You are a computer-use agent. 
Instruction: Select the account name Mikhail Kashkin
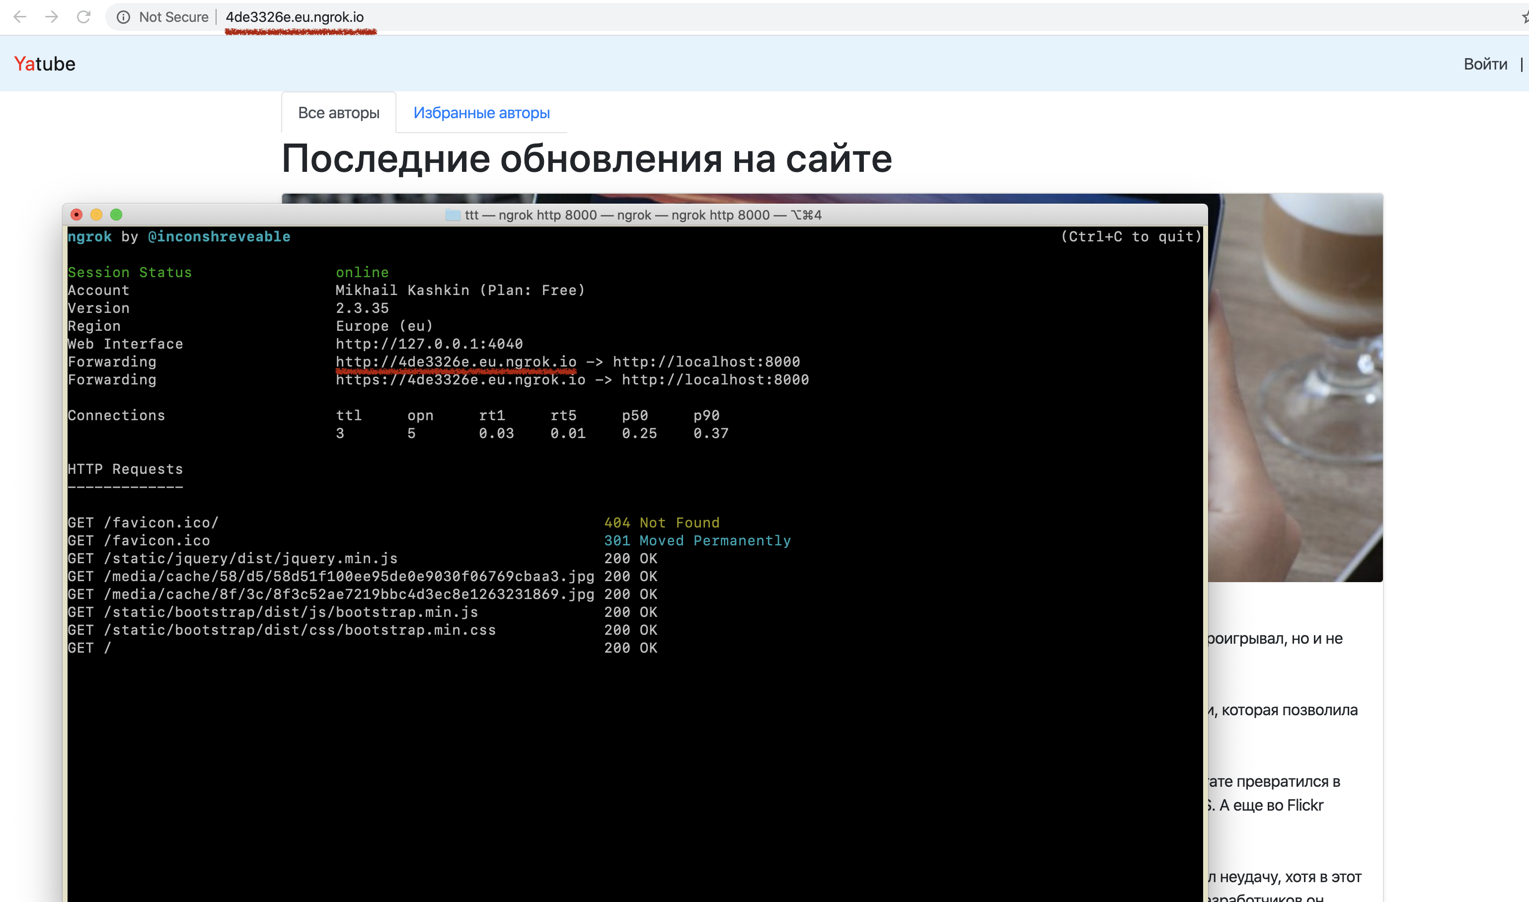point(402,291)
